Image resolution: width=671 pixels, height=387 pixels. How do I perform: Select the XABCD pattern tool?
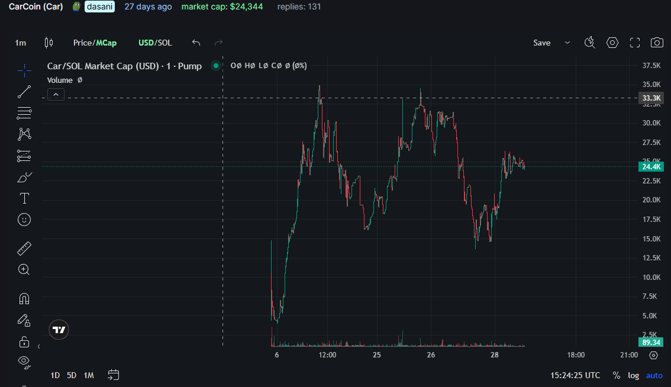pos(24,134)
